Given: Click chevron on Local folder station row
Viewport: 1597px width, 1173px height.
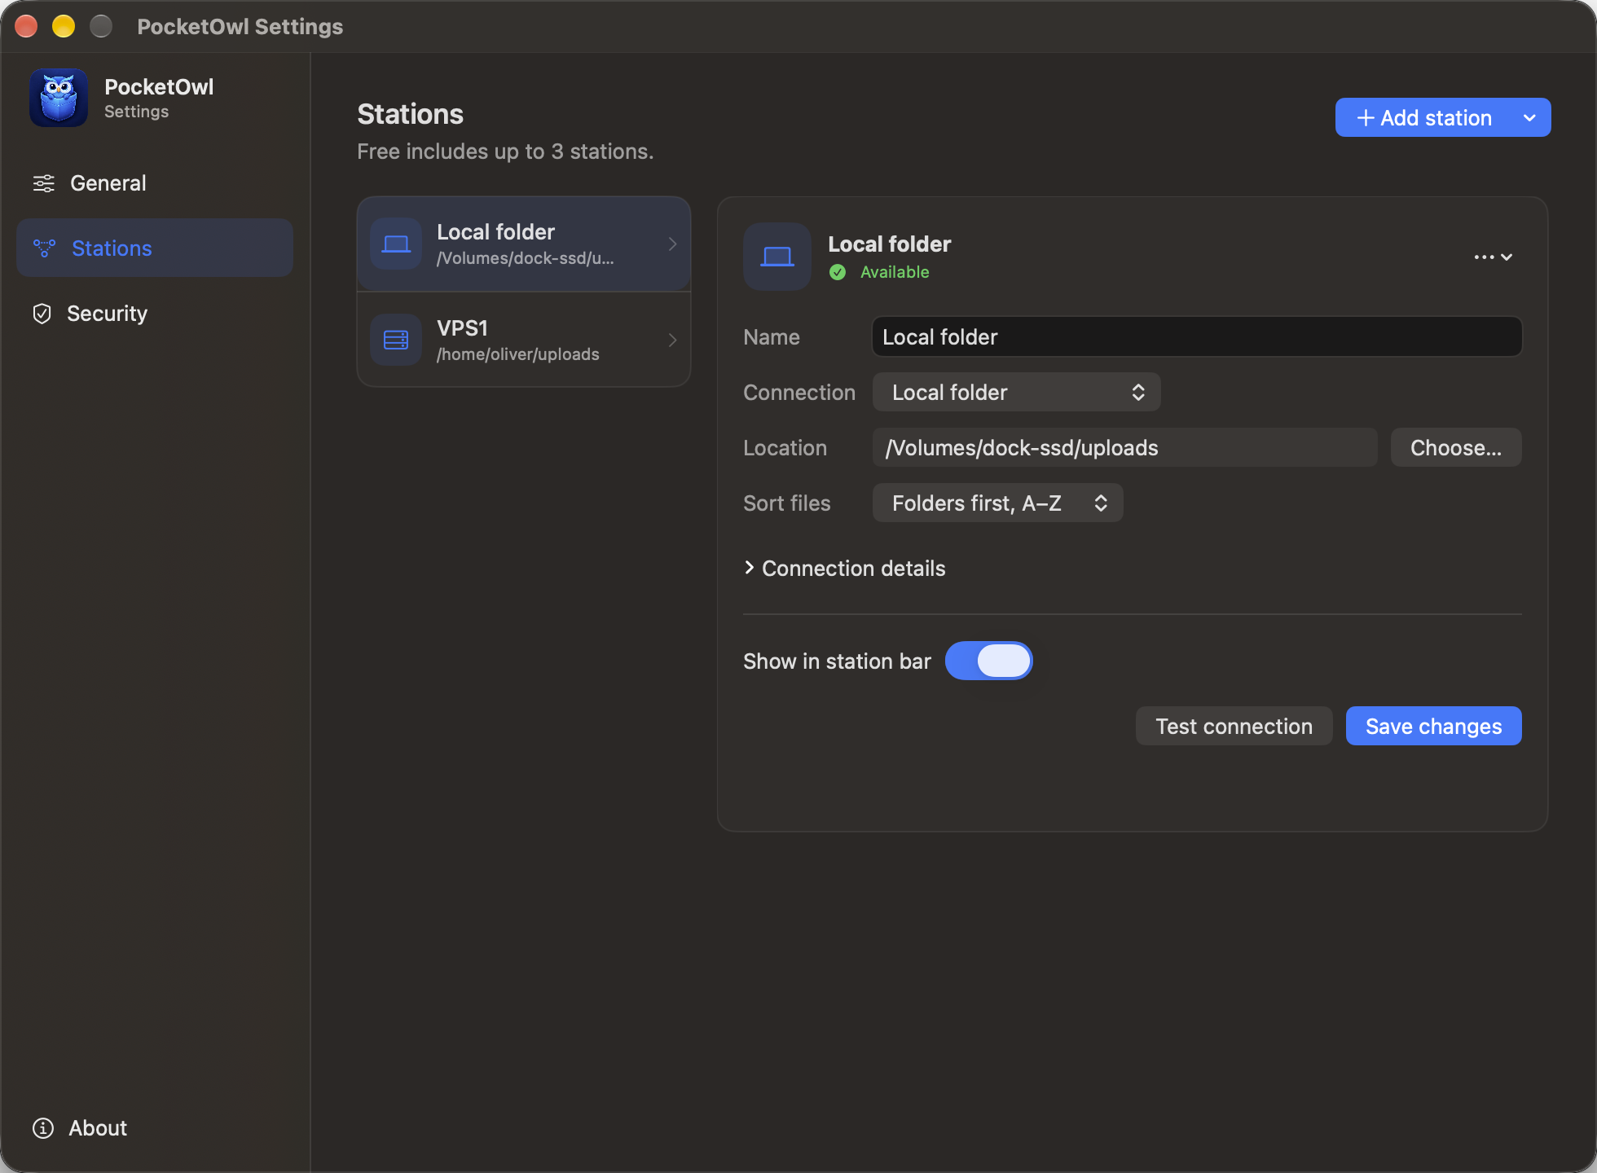Looking at the screenshot, I should 672,244.
